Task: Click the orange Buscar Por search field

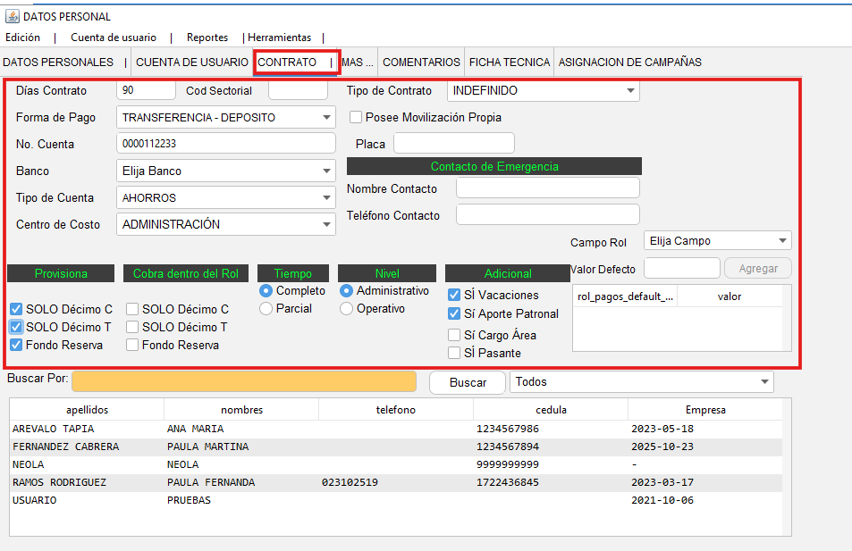Action: (x=244, y=381)
